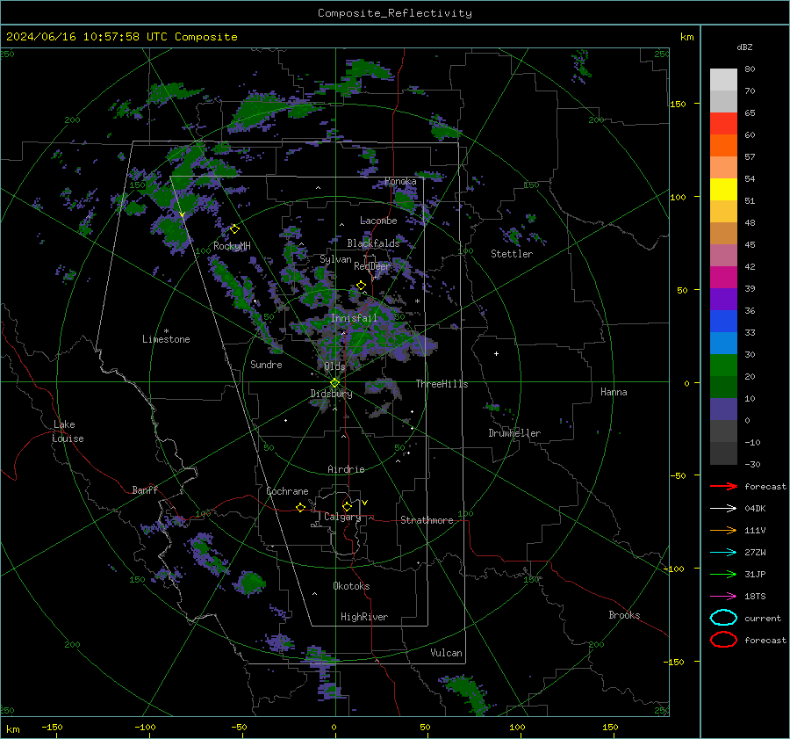
Task: Click the Banff town label
Action: click(x=145, y=490)
